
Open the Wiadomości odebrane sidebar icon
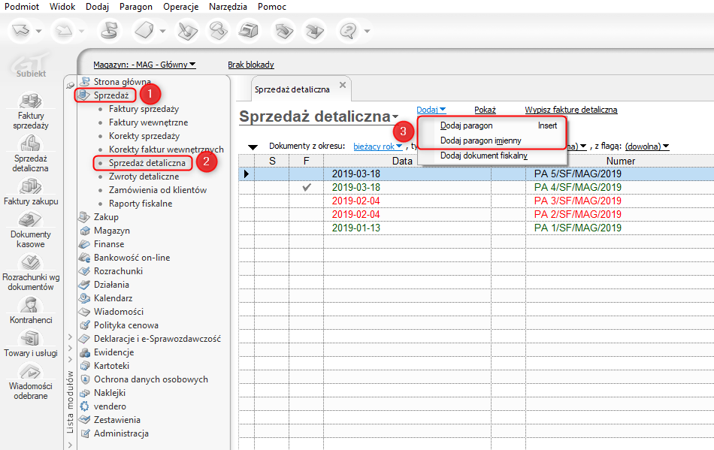pyautogui.click(x=31, y=371)
